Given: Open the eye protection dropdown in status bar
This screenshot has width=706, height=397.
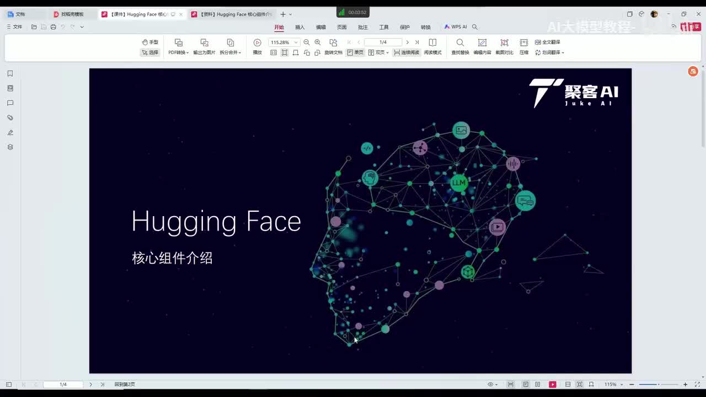Looking at the screenshot, I should (x=492, y=384).
